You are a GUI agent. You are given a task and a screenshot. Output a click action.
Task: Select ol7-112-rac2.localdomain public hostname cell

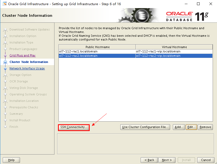pos(97,56)
